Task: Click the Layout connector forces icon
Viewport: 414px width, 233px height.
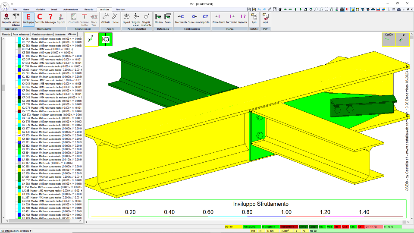Action: [x=126, y=19]
